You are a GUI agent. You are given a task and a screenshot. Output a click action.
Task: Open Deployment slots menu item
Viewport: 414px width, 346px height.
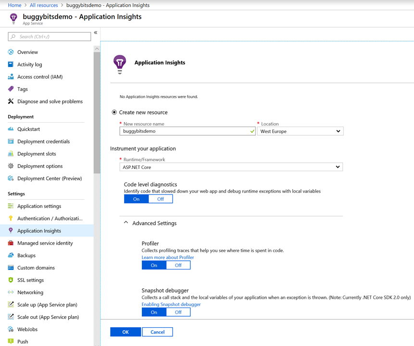[47, 154]
